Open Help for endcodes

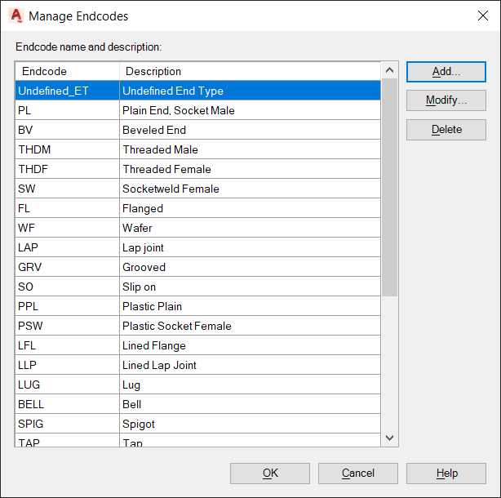point(446,474)
